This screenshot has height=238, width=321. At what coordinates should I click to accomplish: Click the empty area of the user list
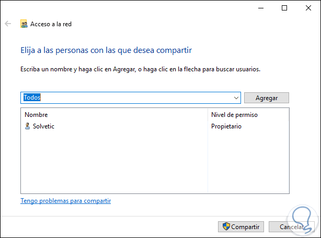[x=114, y=163]
